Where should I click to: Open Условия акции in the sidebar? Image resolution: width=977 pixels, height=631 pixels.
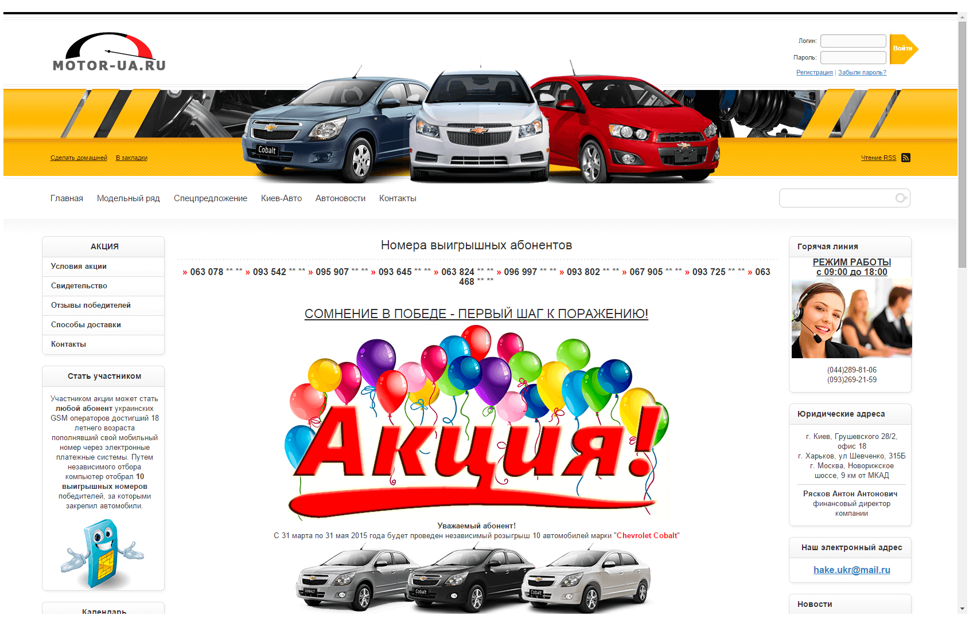point(103,266)
